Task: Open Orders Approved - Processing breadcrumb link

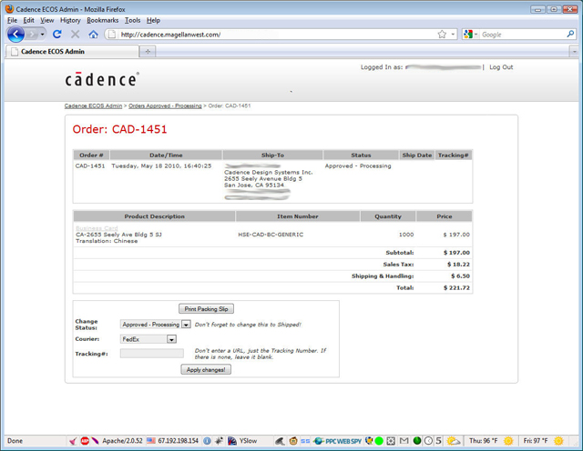Action: coord(165,105)
